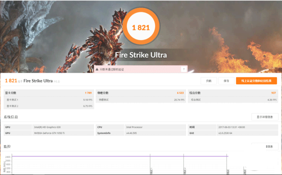Image resolution: width=282 pixels, height=175 pixels.
Task: Click the 20.74 FPS physics test result
Action: [180, 100]
